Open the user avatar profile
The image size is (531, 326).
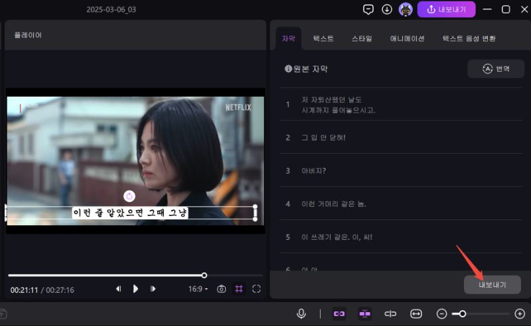coord(406,9)
